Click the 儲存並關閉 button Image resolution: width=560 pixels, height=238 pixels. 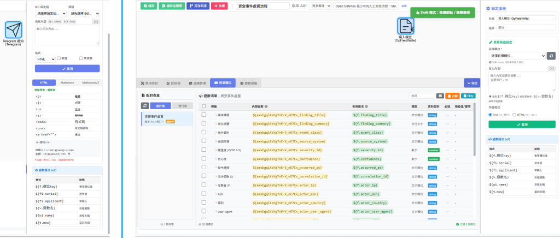click(x=171, y=6)
